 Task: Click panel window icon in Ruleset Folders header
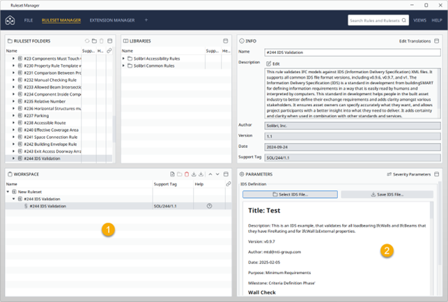pyautogui.click(x=109, y=41)
